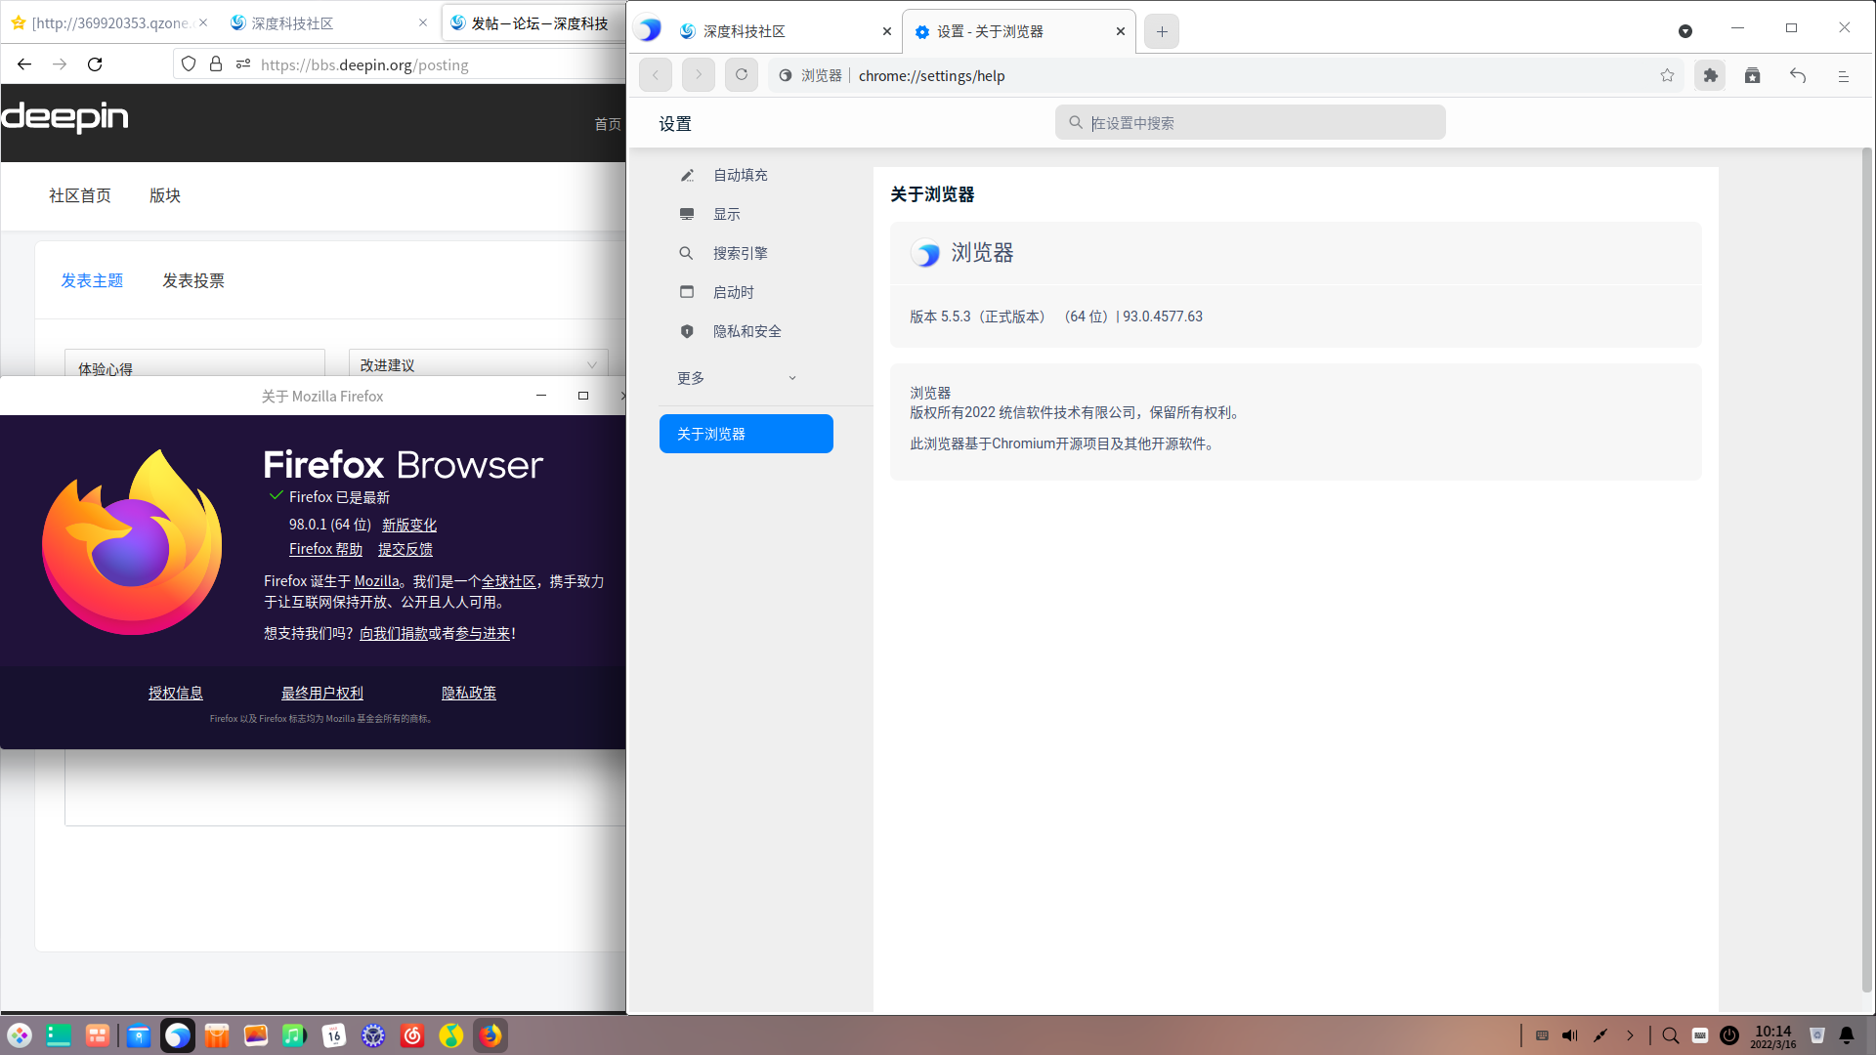Launch App Store from the dock

(217, 1035)
